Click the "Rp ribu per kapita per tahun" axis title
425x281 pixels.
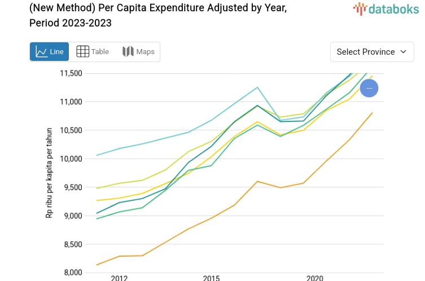coord(49,173)
